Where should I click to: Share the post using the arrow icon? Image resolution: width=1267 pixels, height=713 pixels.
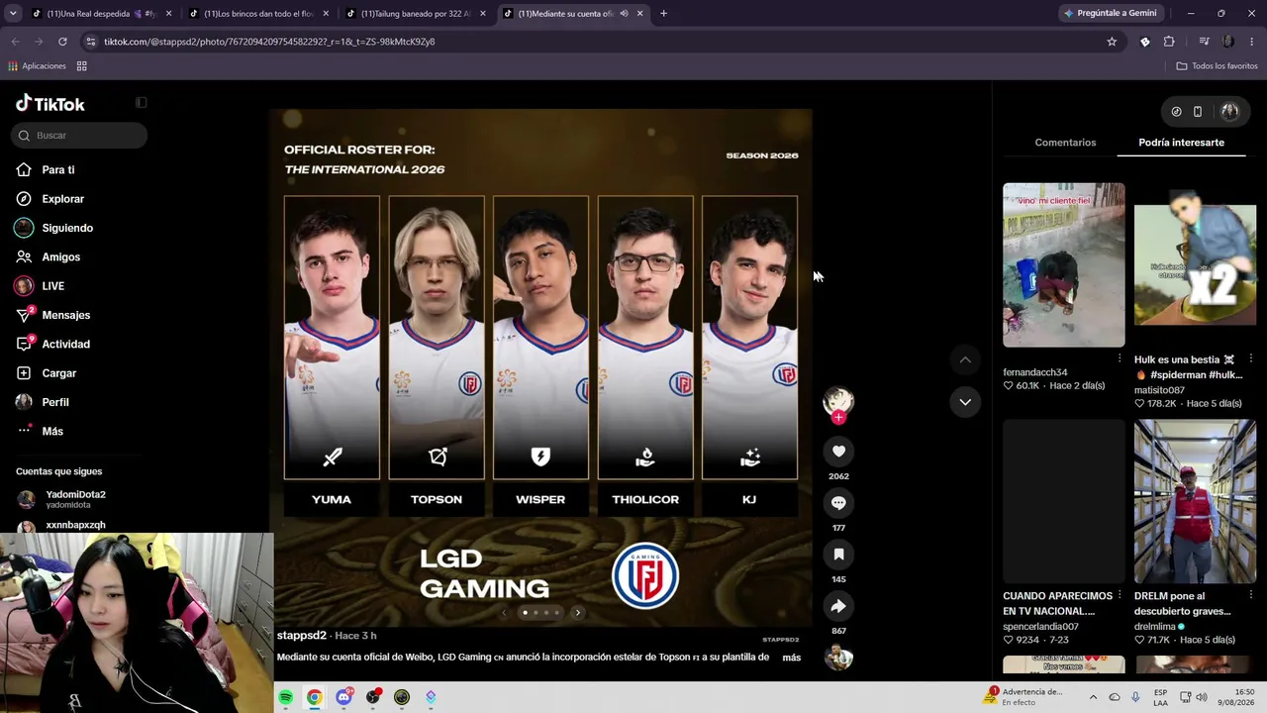pos(838,606)
